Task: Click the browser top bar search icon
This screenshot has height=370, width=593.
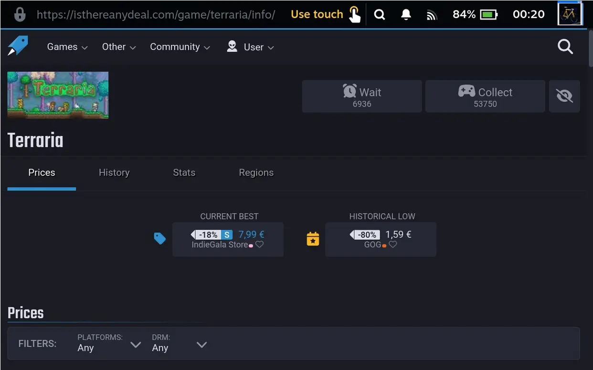Action: pos(380,14)
